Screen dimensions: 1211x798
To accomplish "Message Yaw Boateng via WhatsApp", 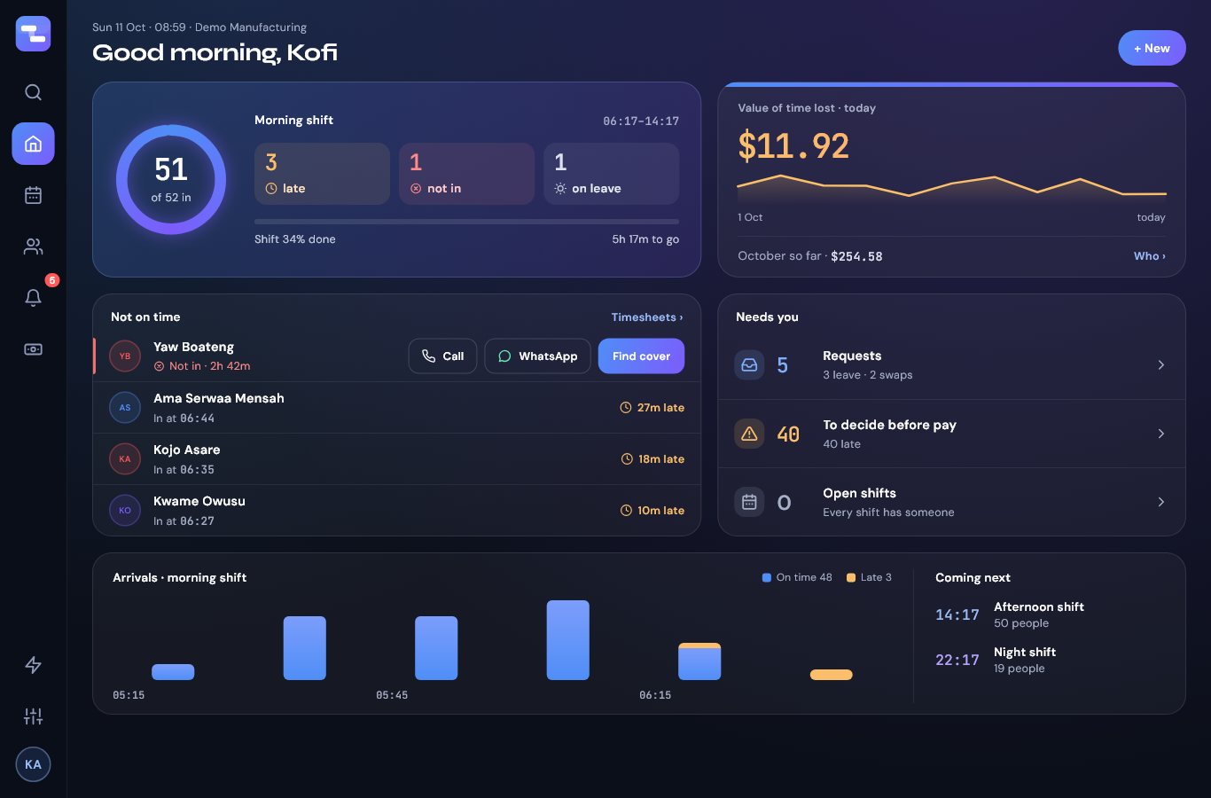I will point(538,356).
